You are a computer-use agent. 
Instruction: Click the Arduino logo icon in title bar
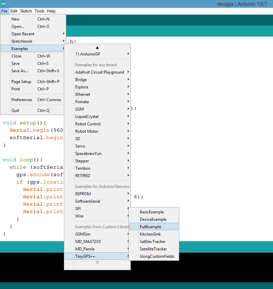3,3
